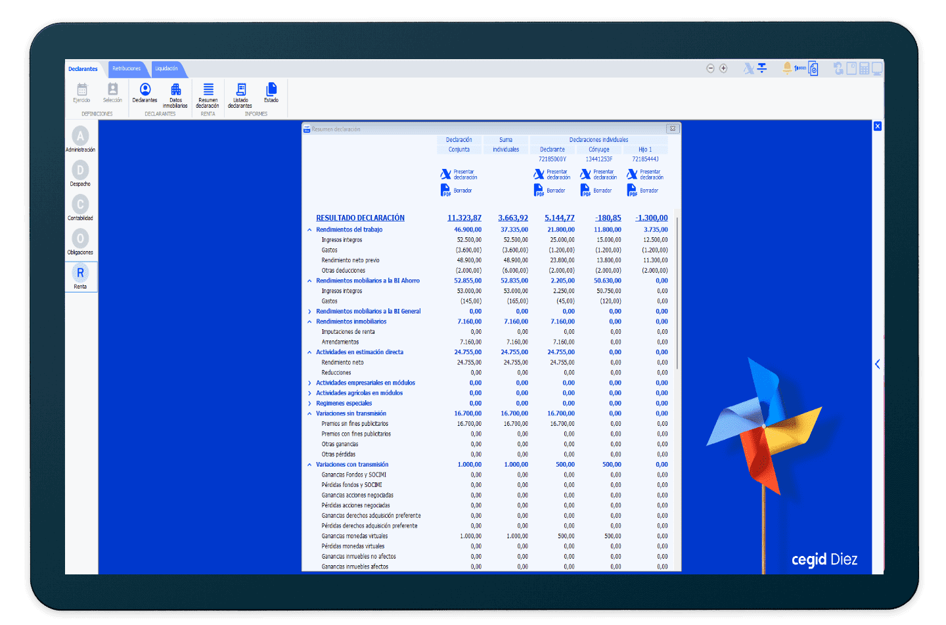Screen dimensions: 946x625
Task: Click Presentar declaración for Cónyuge
Action: [x=598, y=174]
